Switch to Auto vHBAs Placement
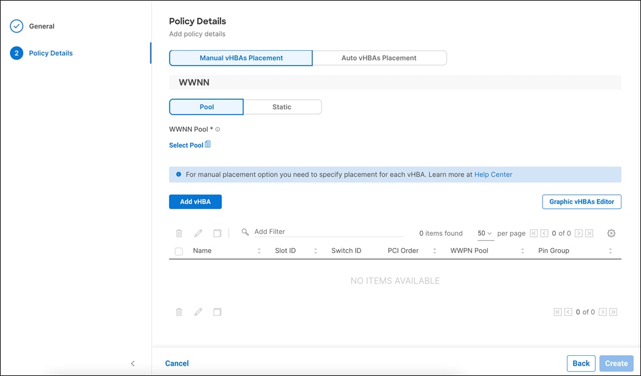This screenshot has width=641, height=376. pyautogui.click(x=380, y=57)
